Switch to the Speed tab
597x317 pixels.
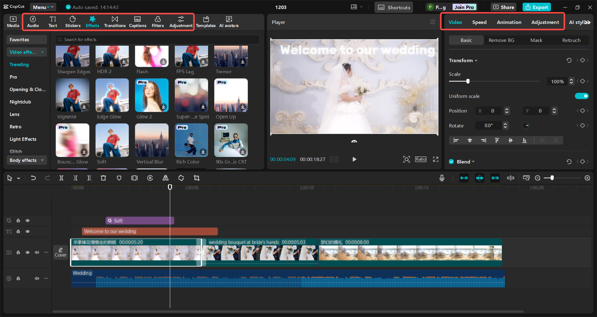tap(479, 22)
